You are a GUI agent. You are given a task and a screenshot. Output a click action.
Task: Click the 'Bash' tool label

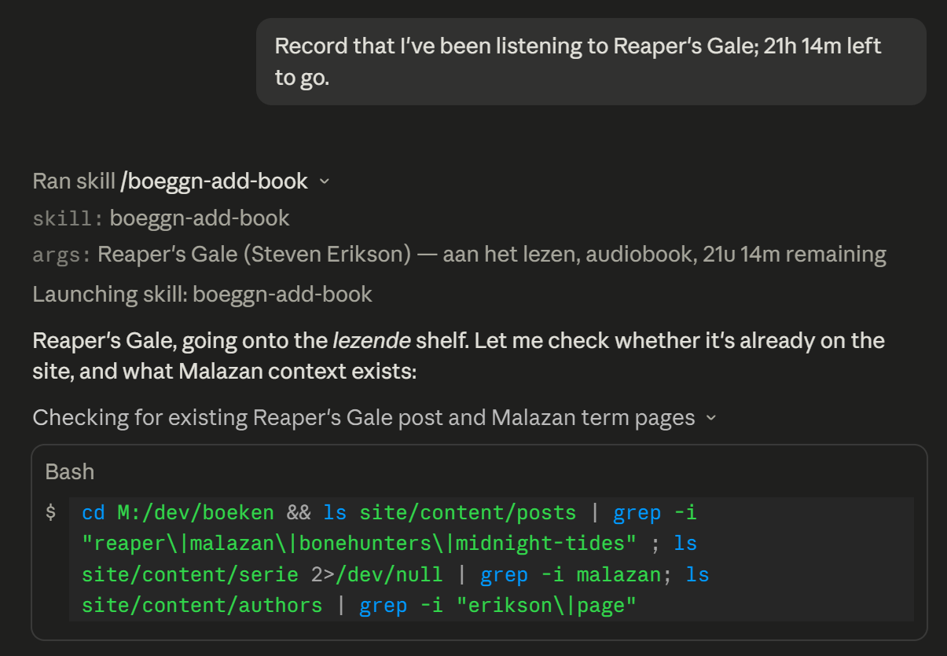point(70,471)
